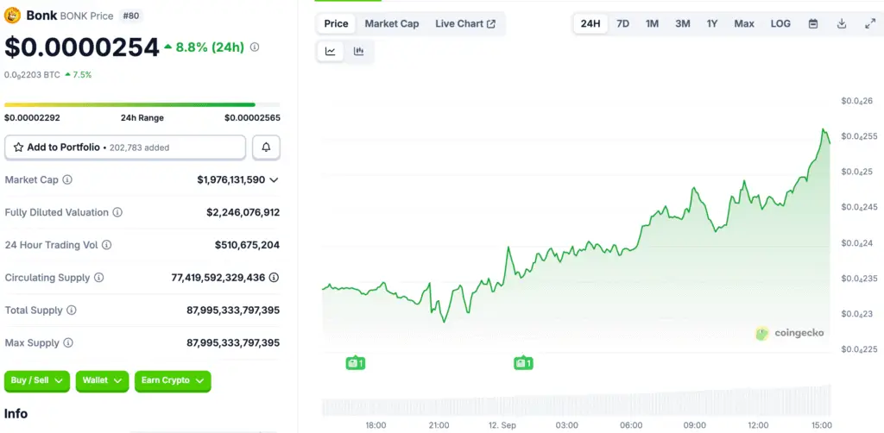Switch to the line chart view icon

click(331, 51)
